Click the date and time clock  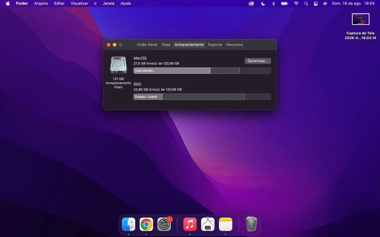(353, 4)
